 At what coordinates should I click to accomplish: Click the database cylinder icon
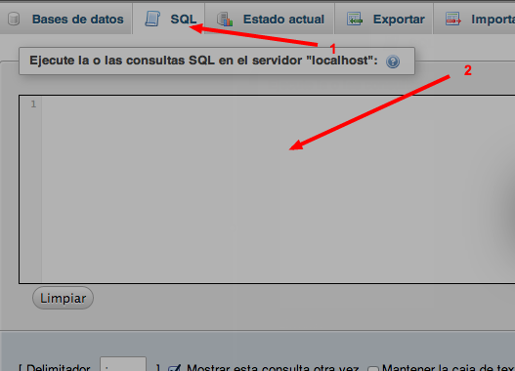14,19
